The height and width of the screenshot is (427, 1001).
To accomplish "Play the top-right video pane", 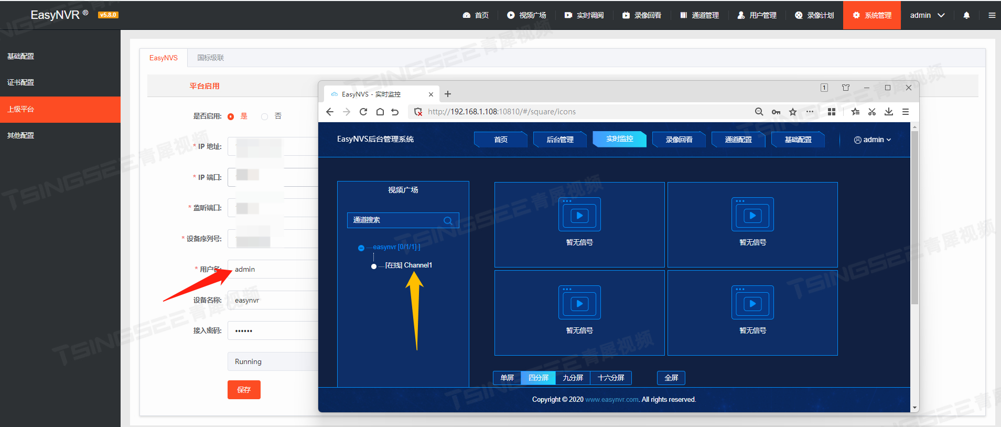I will [x=752, y=215].
